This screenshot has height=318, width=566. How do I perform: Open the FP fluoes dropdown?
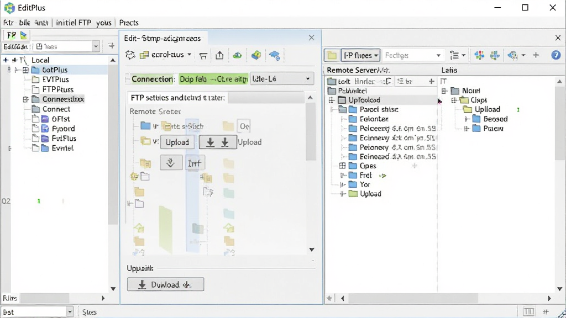coord(360,55)
